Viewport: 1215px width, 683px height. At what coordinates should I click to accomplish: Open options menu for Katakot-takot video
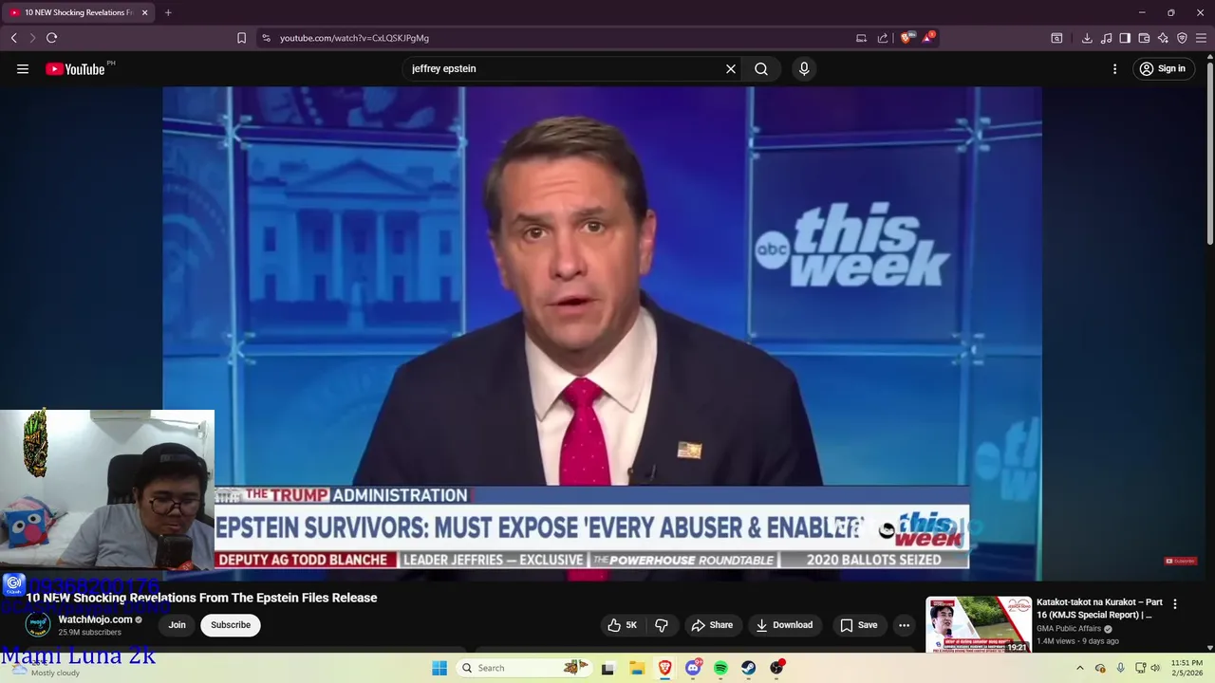pyautogui.click(x=1174, y=604)
